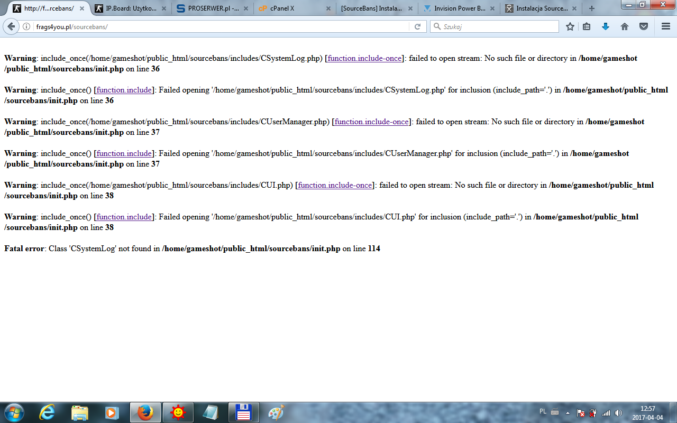This screenshot has width=677, height=423.
Task: Show hidden system tray icons
Action: (568, 412)
